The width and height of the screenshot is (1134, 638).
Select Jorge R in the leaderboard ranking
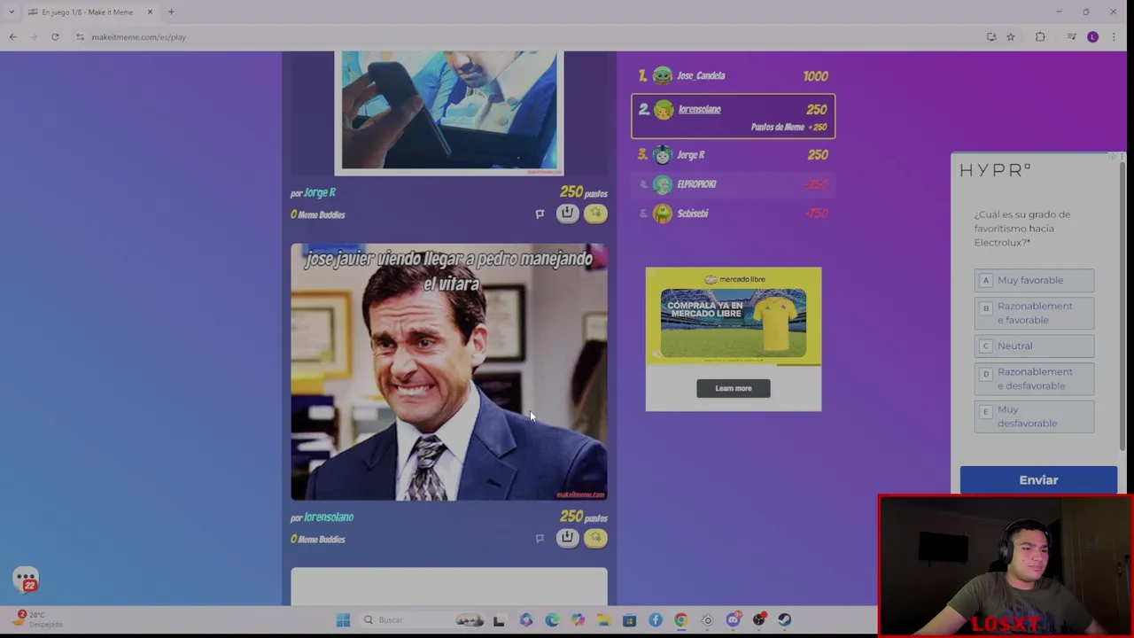734,155
